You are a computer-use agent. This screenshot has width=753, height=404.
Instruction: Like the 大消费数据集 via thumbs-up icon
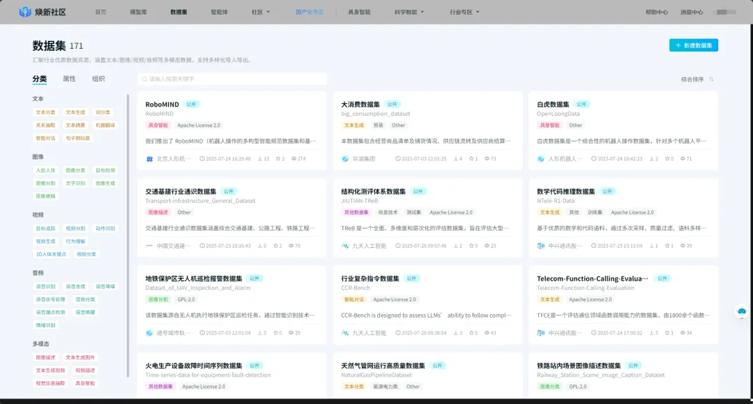(457, 158)
